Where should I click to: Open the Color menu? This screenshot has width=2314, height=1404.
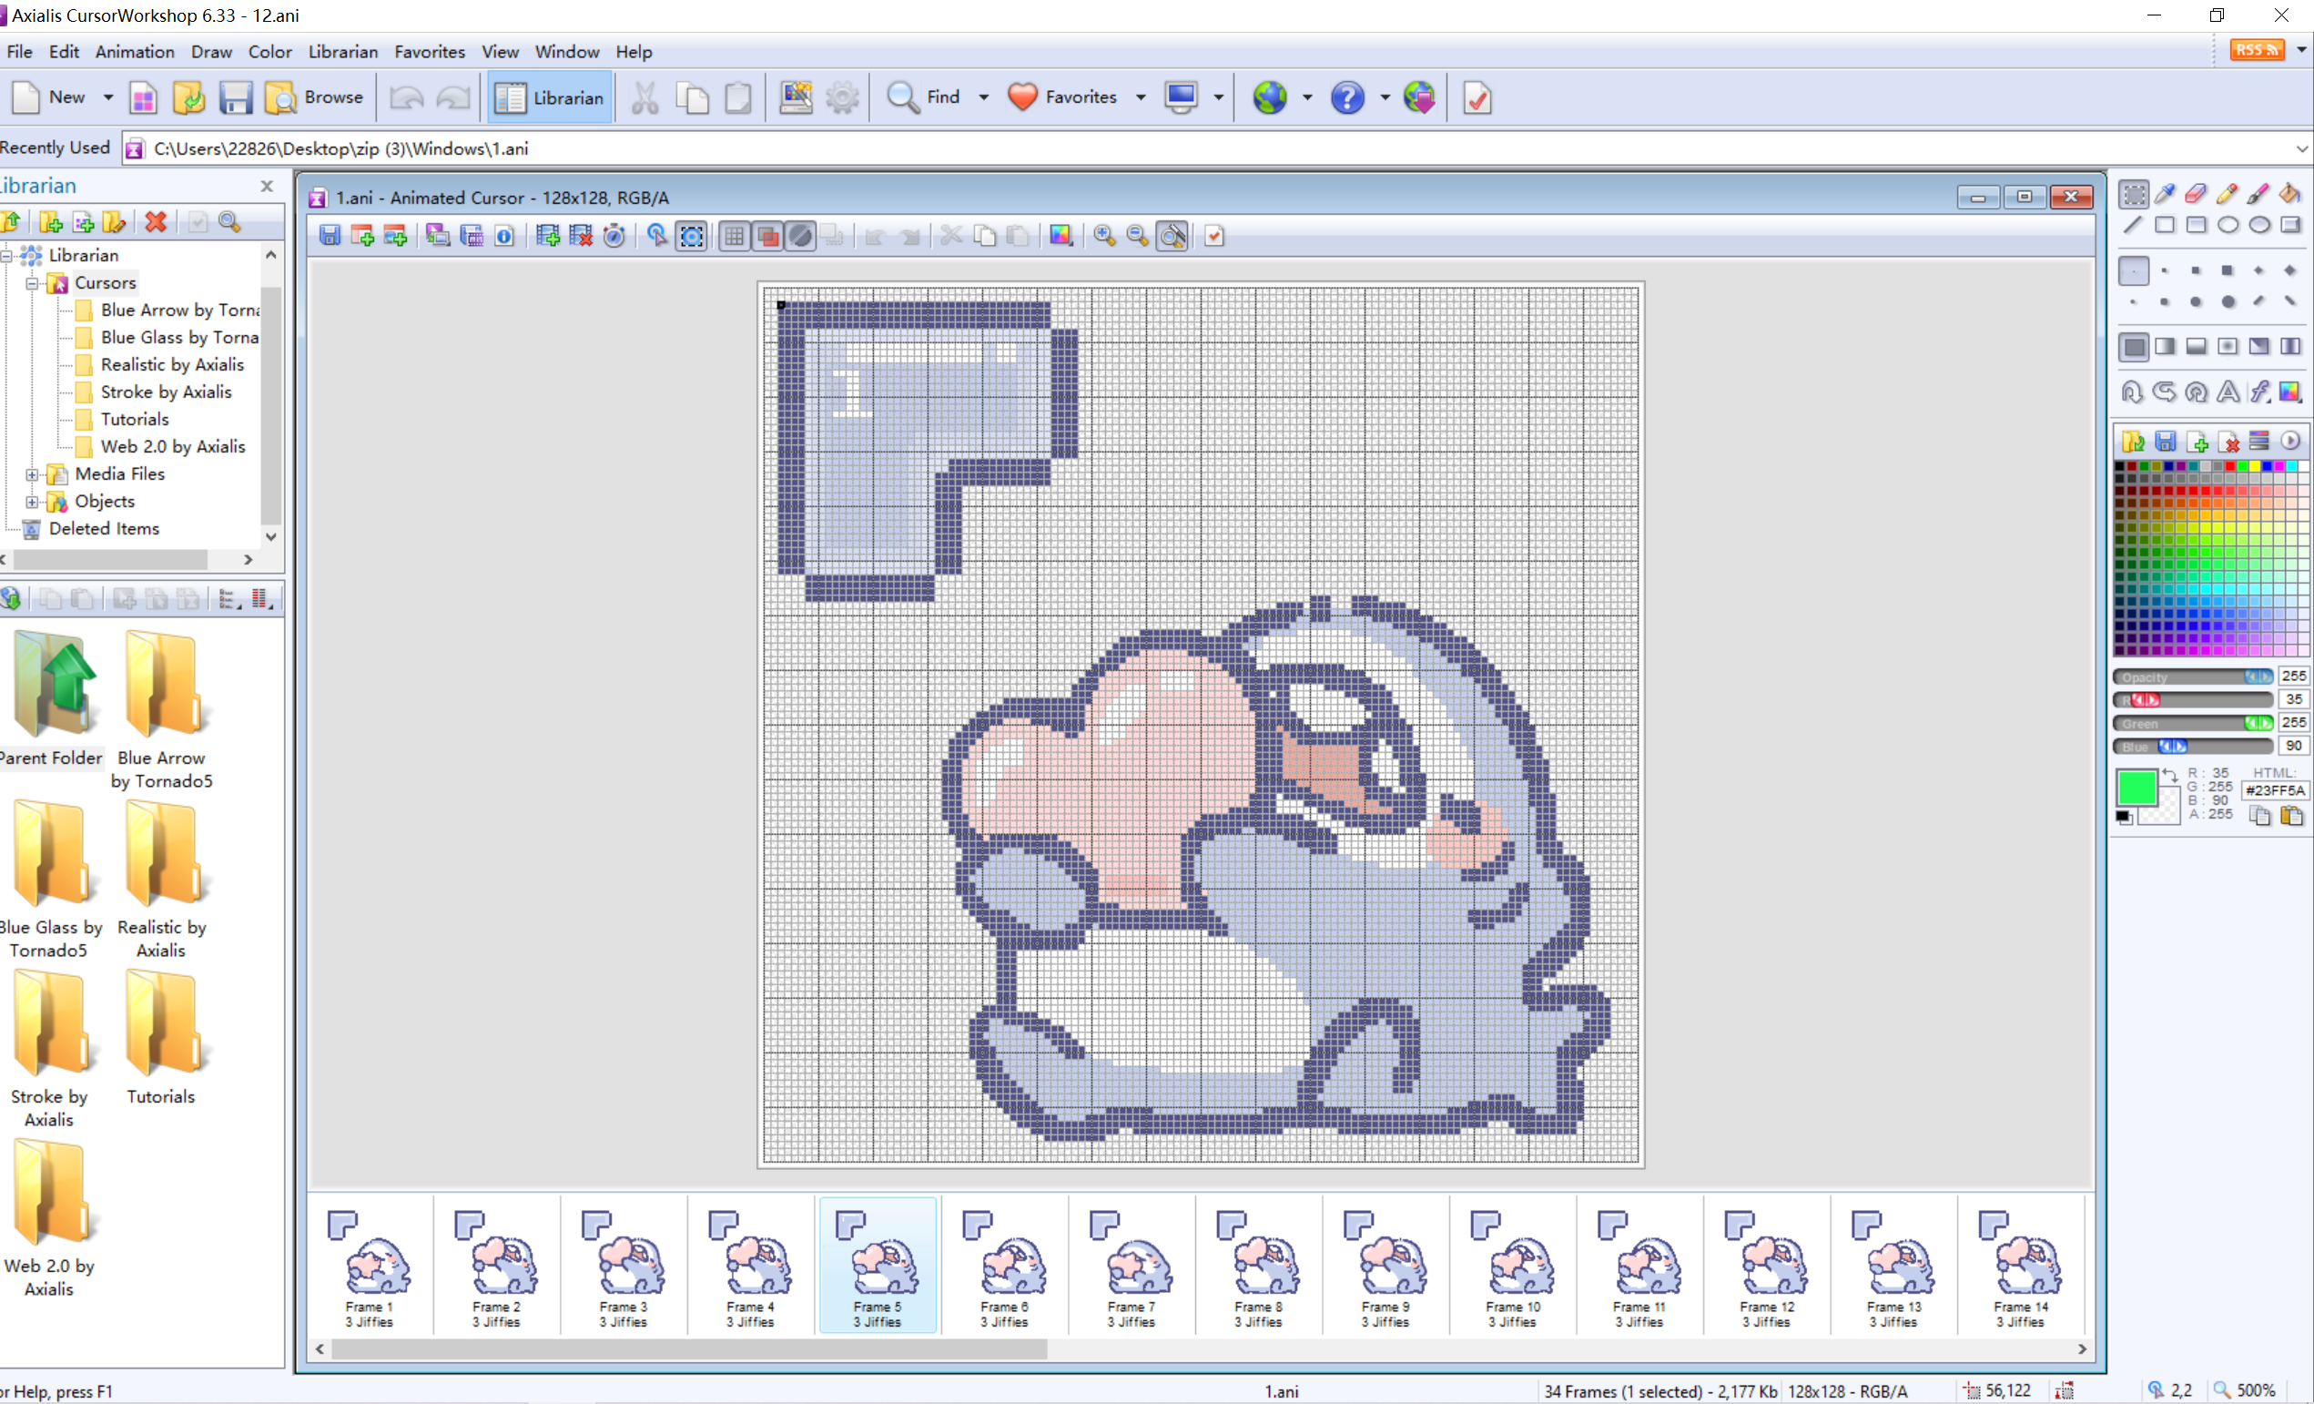point(269,52)
